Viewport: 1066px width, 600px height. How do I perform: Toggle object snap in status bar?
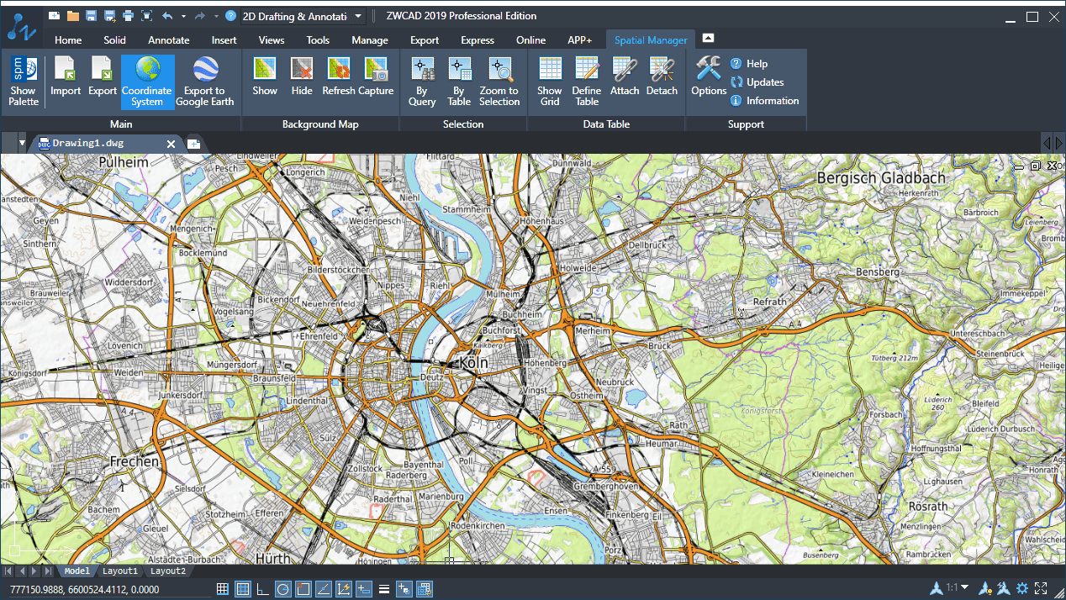click(303, 589)
